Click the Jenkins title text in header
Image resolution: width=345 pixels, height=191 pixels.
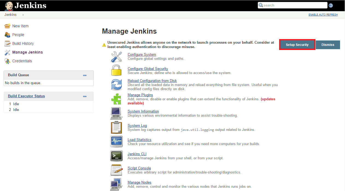pos(30,5)
